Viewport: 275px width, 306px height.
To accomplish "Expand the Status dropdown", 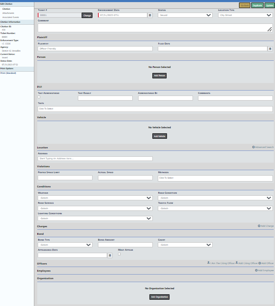I will coord(185,15).
